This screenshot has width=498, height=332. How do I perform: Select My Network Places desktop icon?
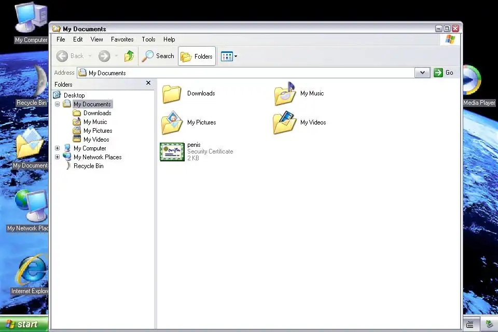pyautogui.click(x=28, y=210)
